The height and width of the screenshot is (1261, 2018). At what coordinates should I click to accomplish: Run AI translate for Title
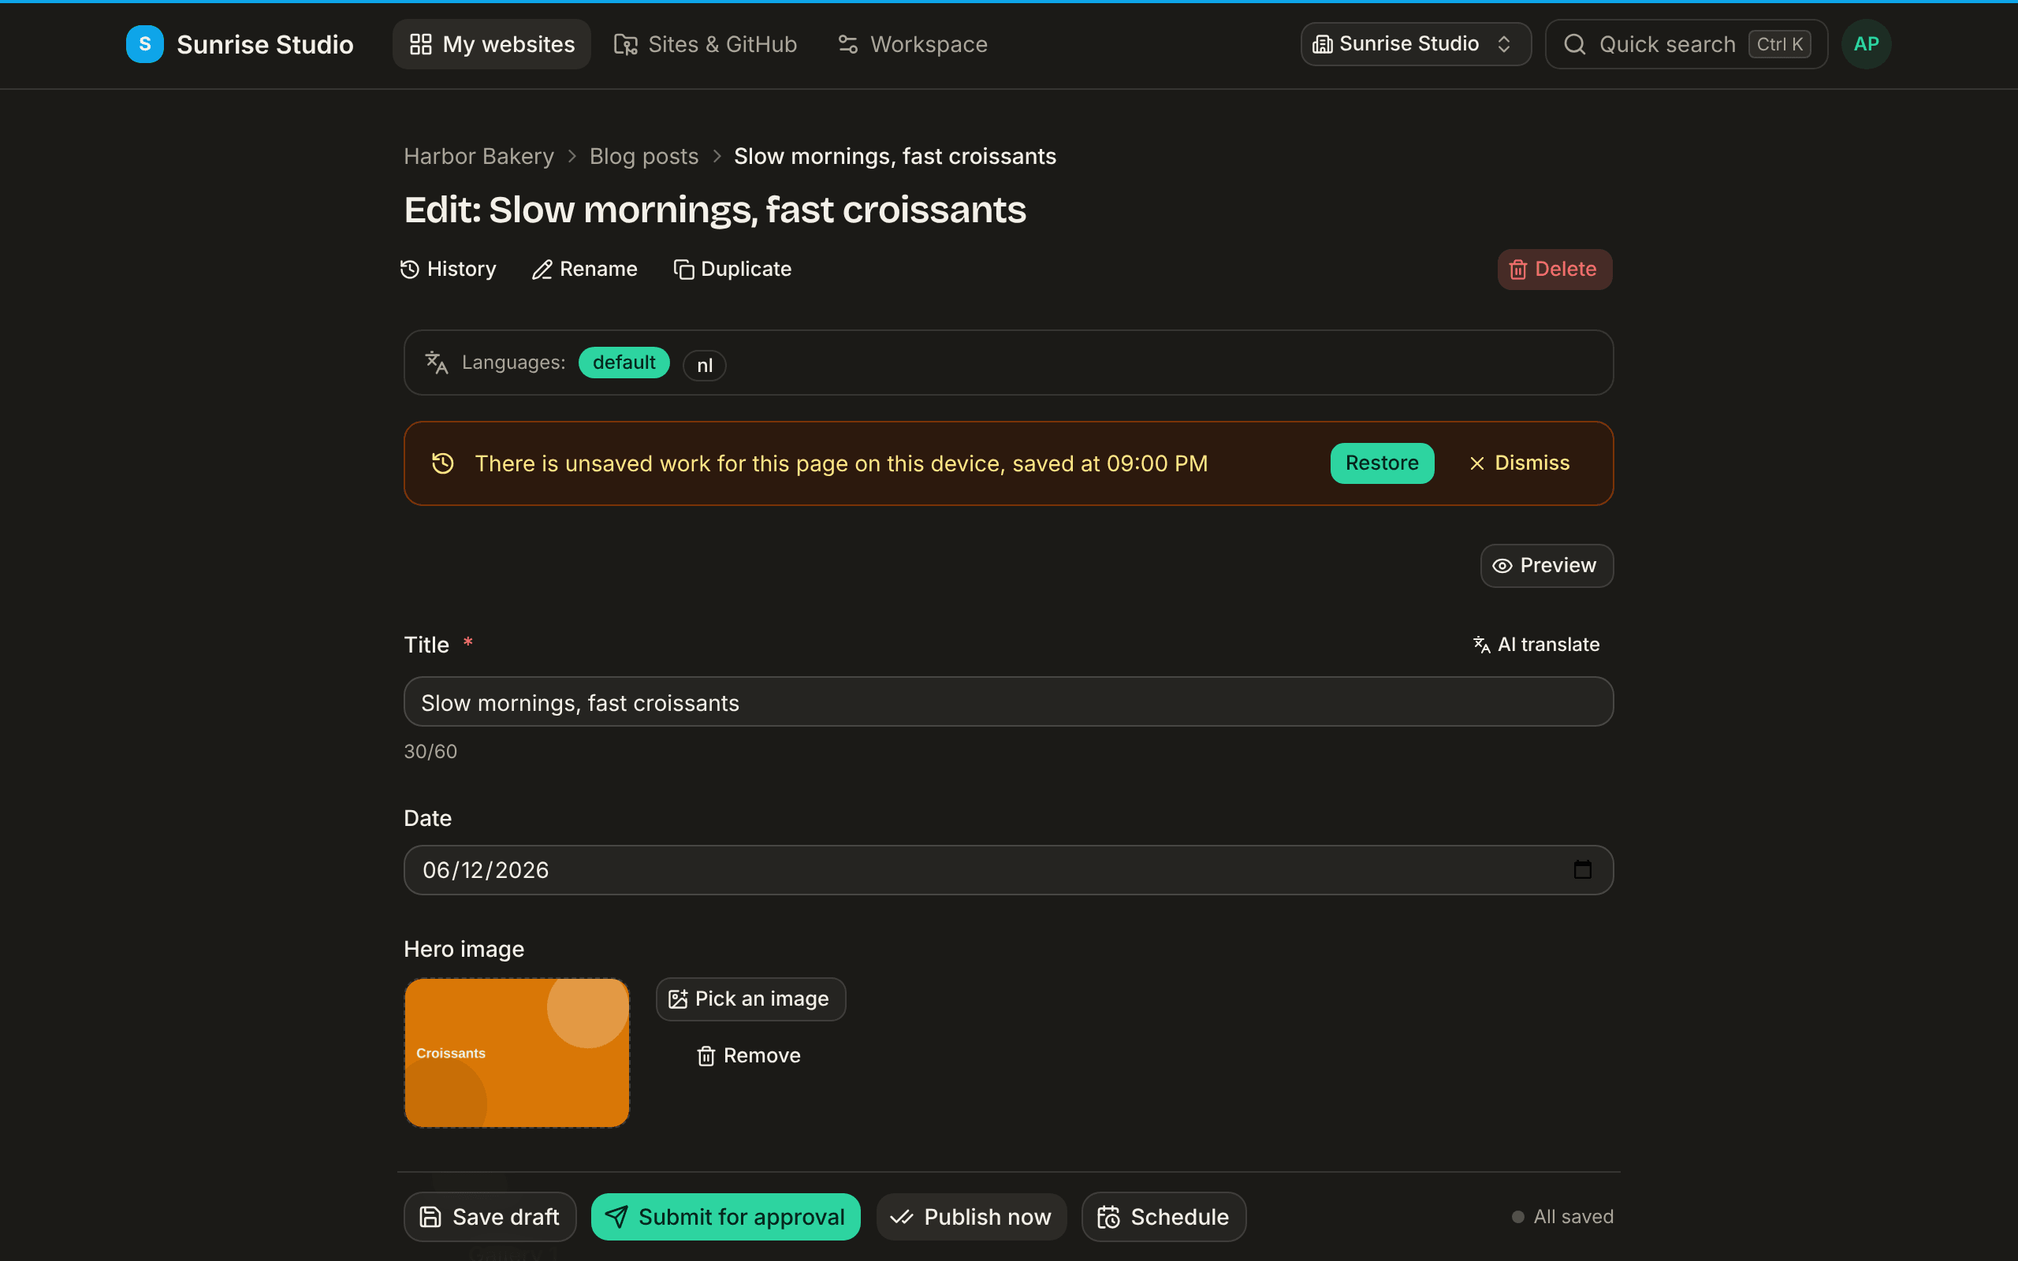click(1536, 645)
